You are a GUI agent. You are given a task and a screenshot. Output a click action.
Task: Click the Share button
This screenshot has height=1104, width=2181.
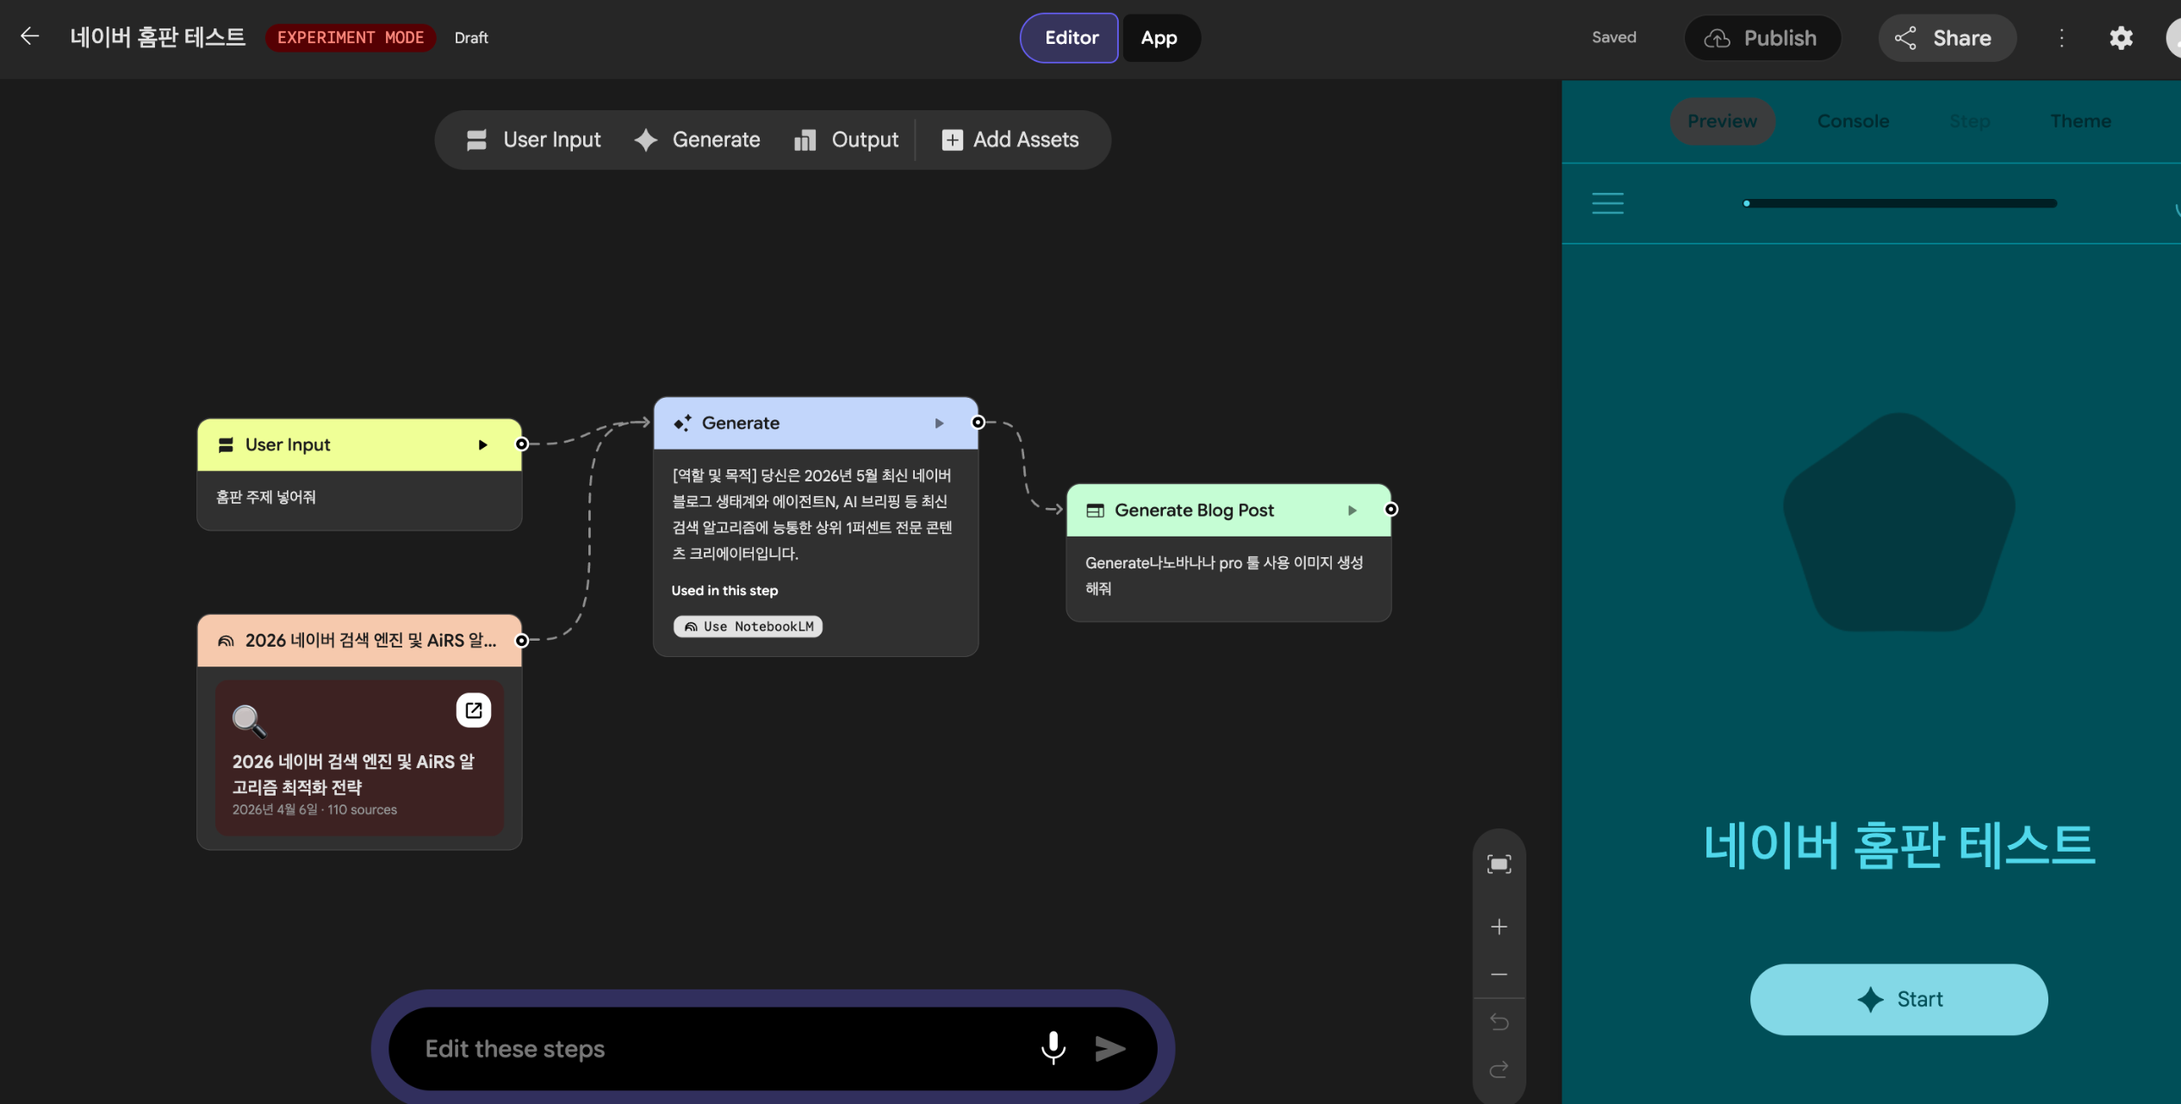[x=1946, y=38]
